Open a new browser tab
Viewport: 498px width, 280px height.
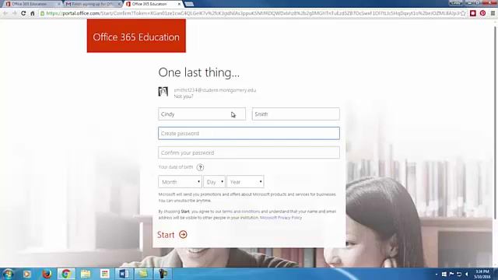(x=189, y=4)
